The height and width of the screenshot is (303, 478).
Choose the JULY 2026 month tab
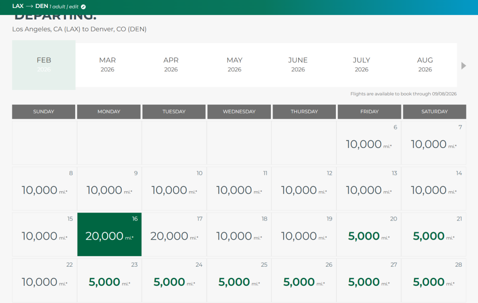(x=361, y=65)
